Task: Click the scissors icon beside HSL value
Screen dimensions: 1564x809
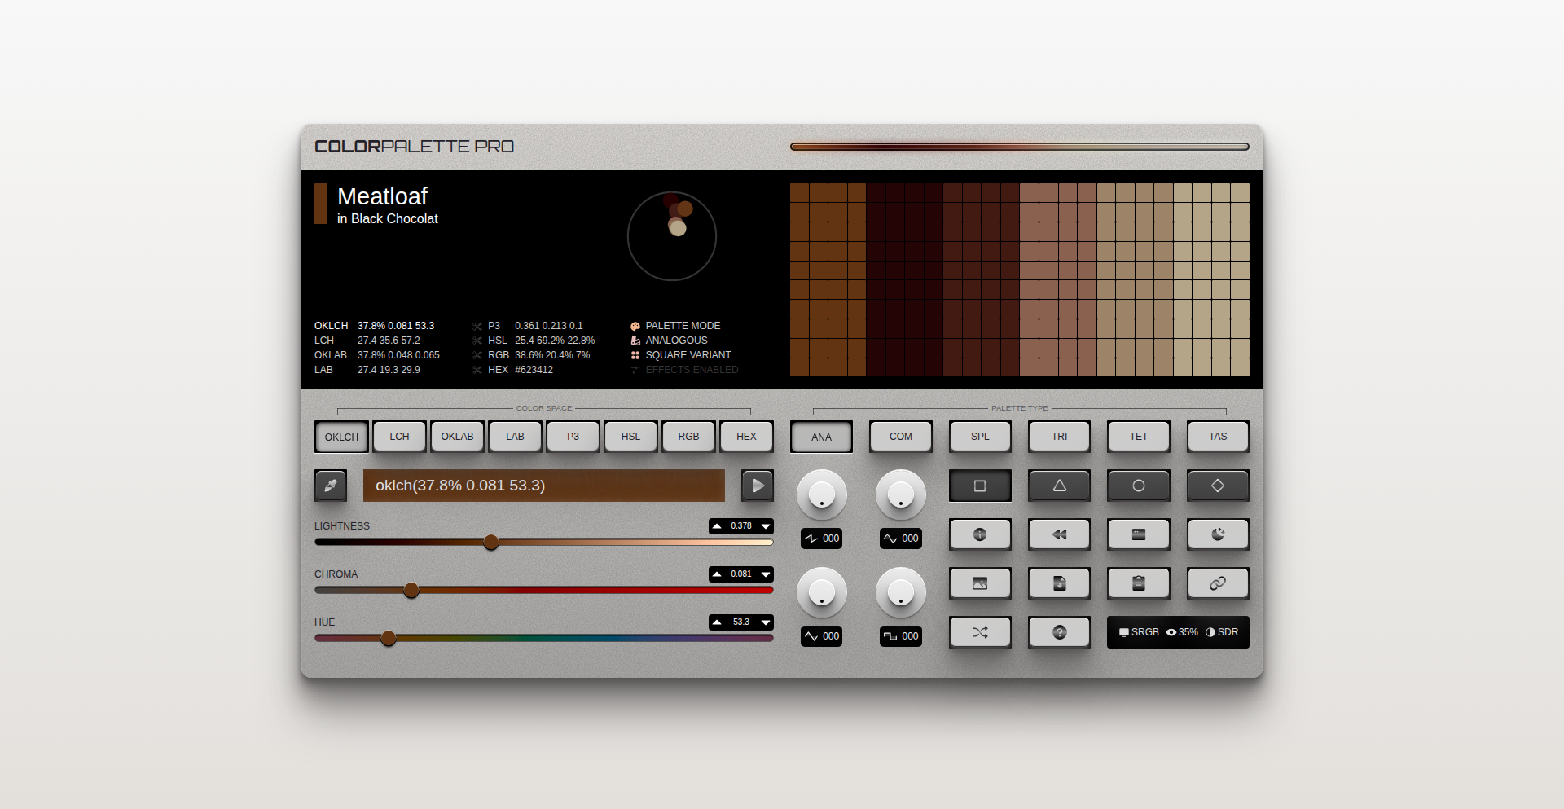Action: (477, 341)
